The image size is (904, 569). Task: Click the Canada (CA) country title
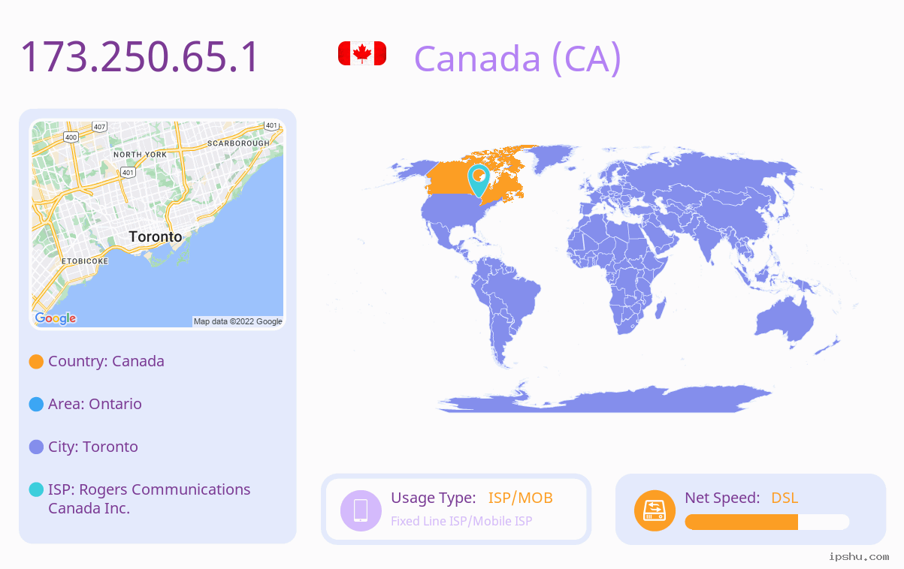(x=518, y=58)
